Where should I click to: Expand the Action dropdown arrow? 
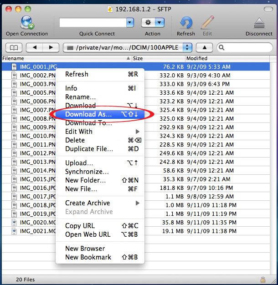tap(160, 23)
